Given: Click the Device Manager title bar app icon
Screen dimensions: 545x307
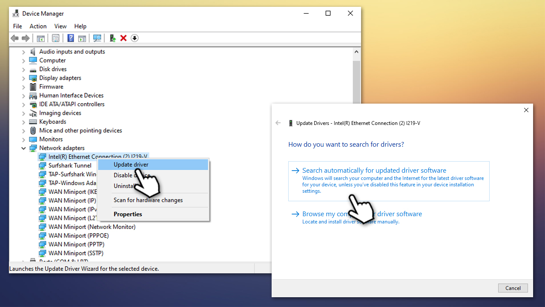Looking at the screenshot, I should pyautogui.click(x=16, y=13).
